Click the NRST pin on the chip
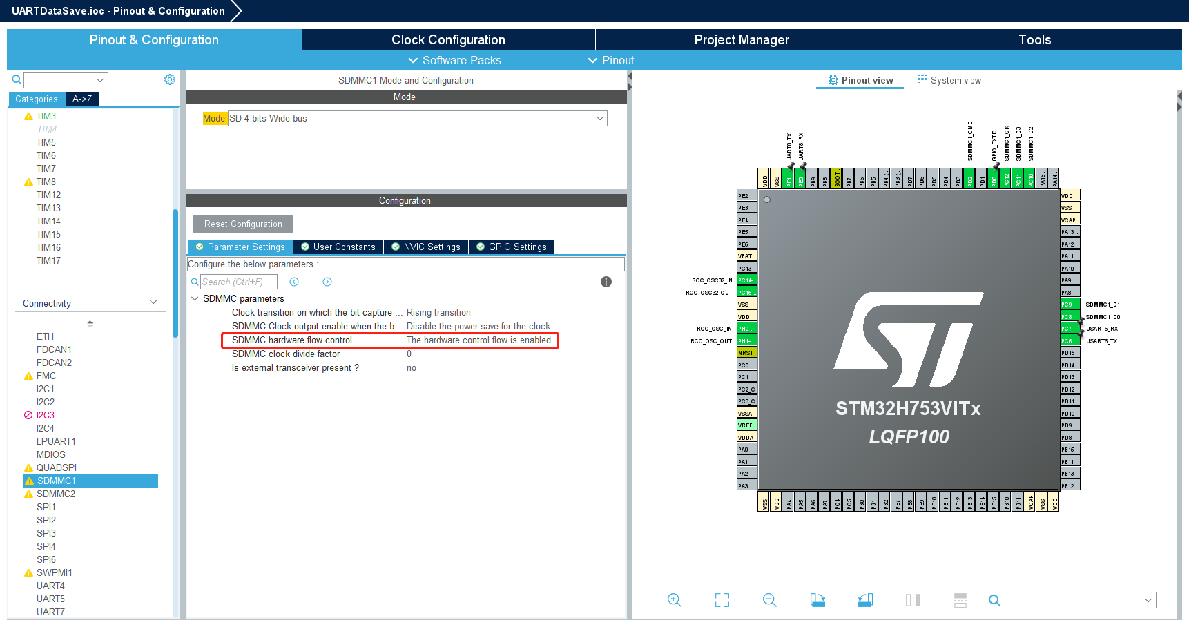 [747, 353]
